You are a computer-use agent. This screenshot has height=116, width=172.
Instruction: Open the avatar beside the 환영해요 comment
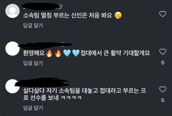point(13,49)
